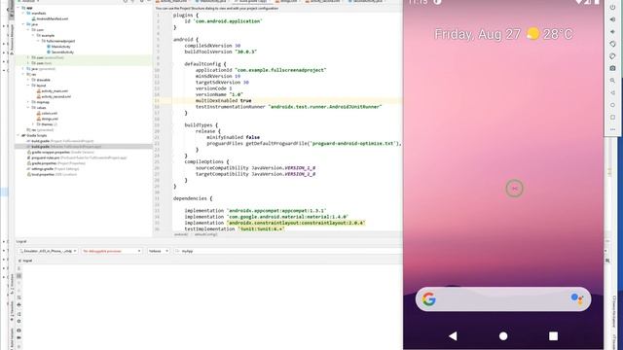Collapse the app module tree node
623x350 pixels.
18,8
